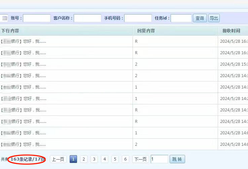The image size is (248, 169).
Task: Navigate to page 4
Action: pos(105,159)
